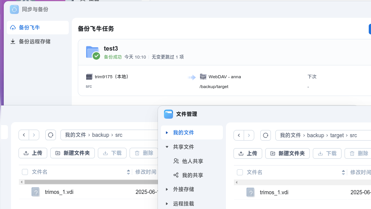The width and height of the screenshot is (371, 209).
Task: Click the 同步与备份 app logo icon
Action: click(x=14, y=9)
